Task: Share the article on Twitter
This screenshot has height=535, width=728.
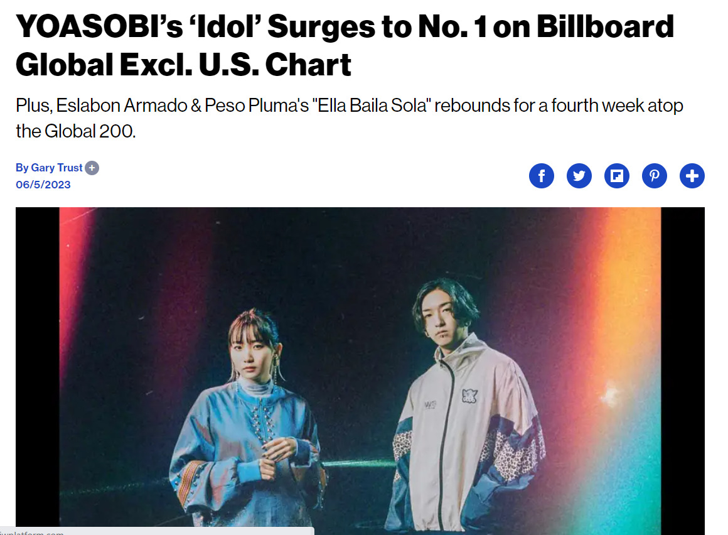Action: (x=579, y=176)
